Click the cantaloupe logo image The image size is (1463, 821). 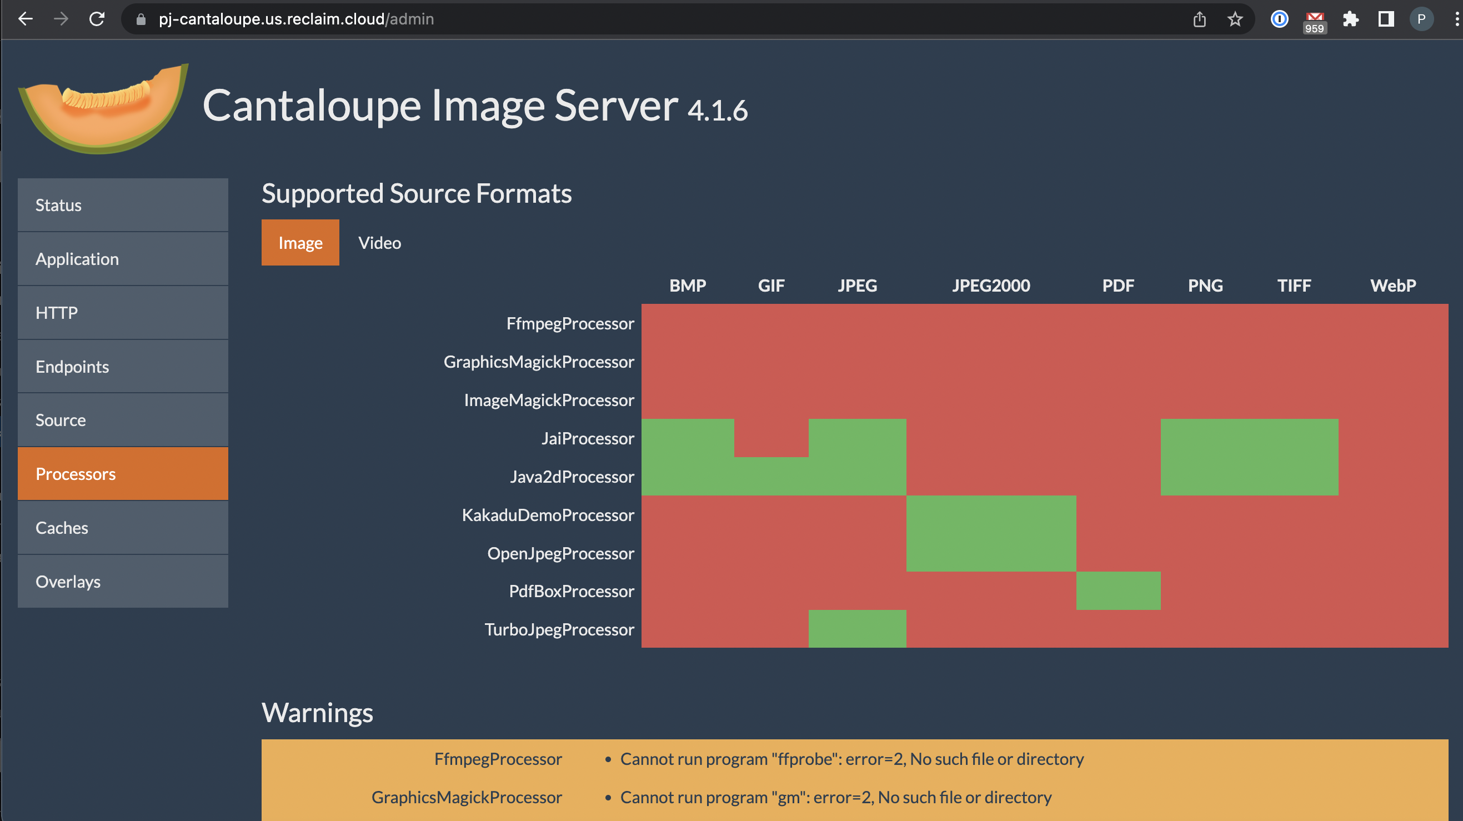tap(103, 108)
